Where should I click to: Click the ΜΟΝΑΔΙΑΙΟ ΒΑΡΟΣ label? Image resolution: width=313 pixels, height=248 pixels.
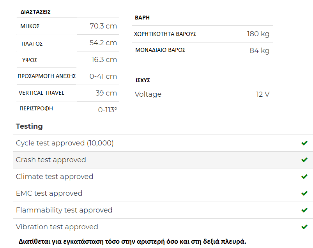pos(160,50)
